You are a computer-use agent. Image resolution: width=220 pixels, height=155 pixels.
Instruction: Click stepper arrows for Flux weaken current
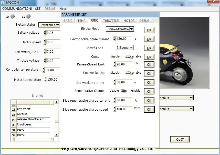pos(114,82)
